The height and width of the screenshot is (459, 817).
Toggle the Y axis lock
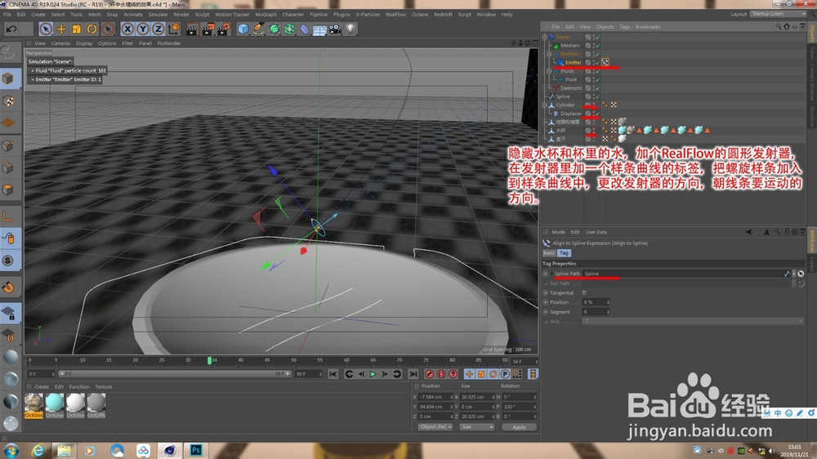[x=142, y=29]
